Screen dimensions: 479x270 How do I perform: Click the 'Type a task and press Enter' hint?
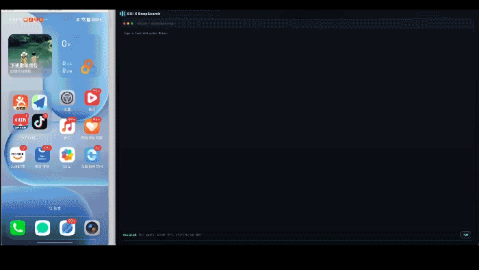(146, 33)
